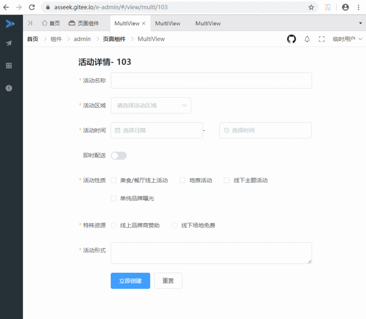
Task: Open notifications bell icon
Action: point(307,39)
